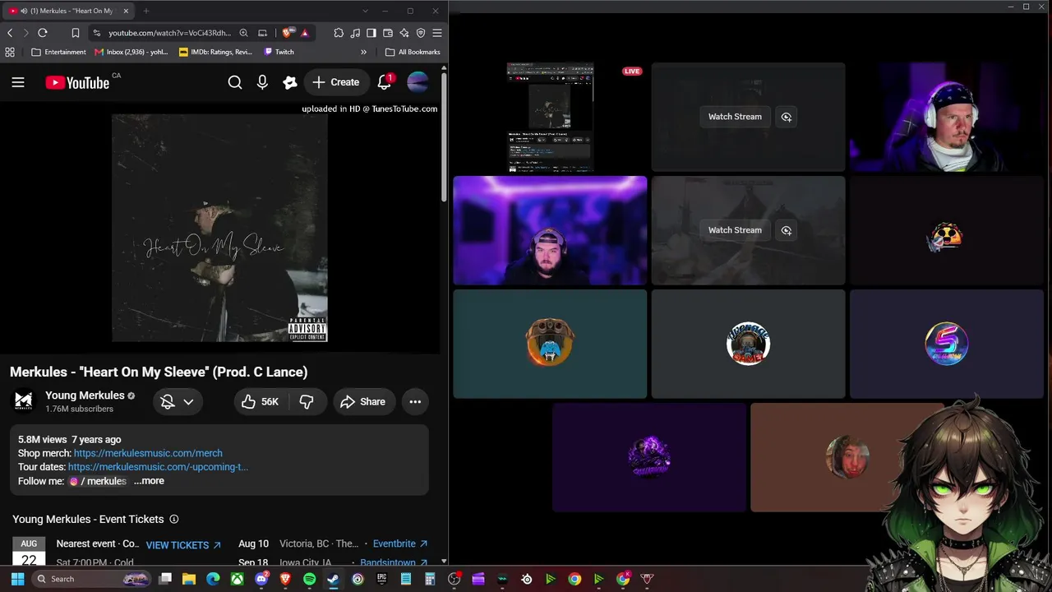Open the Young Merkules channel name

(x=85, y=395)
